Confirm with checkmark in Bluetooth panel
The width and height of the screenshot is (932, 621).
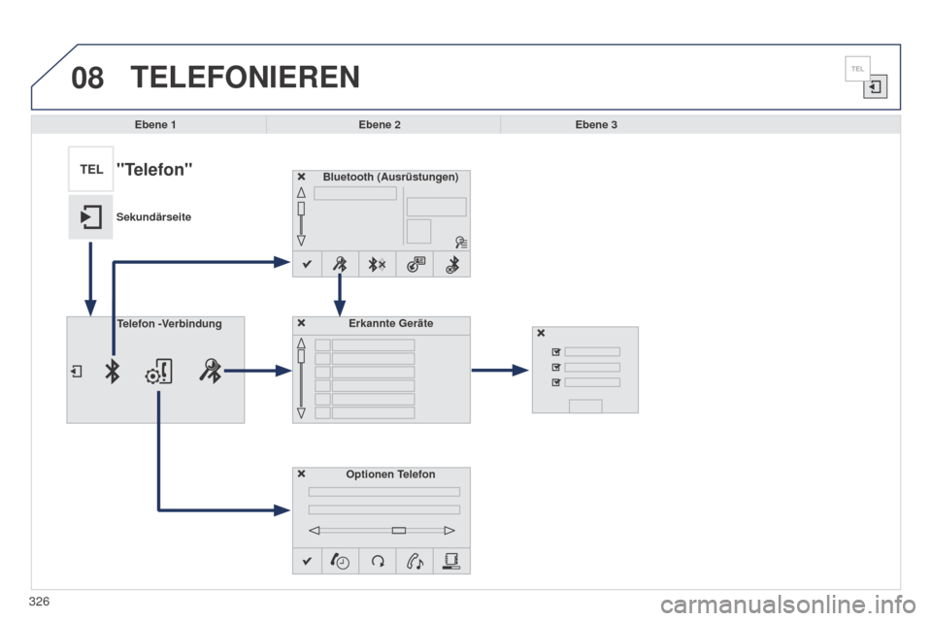(307, 265)
